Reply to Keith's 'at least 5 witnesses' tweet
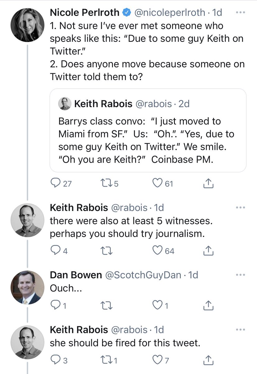This screenshot has height=374, width=257. pyautogui.click(x=56, y=250)
